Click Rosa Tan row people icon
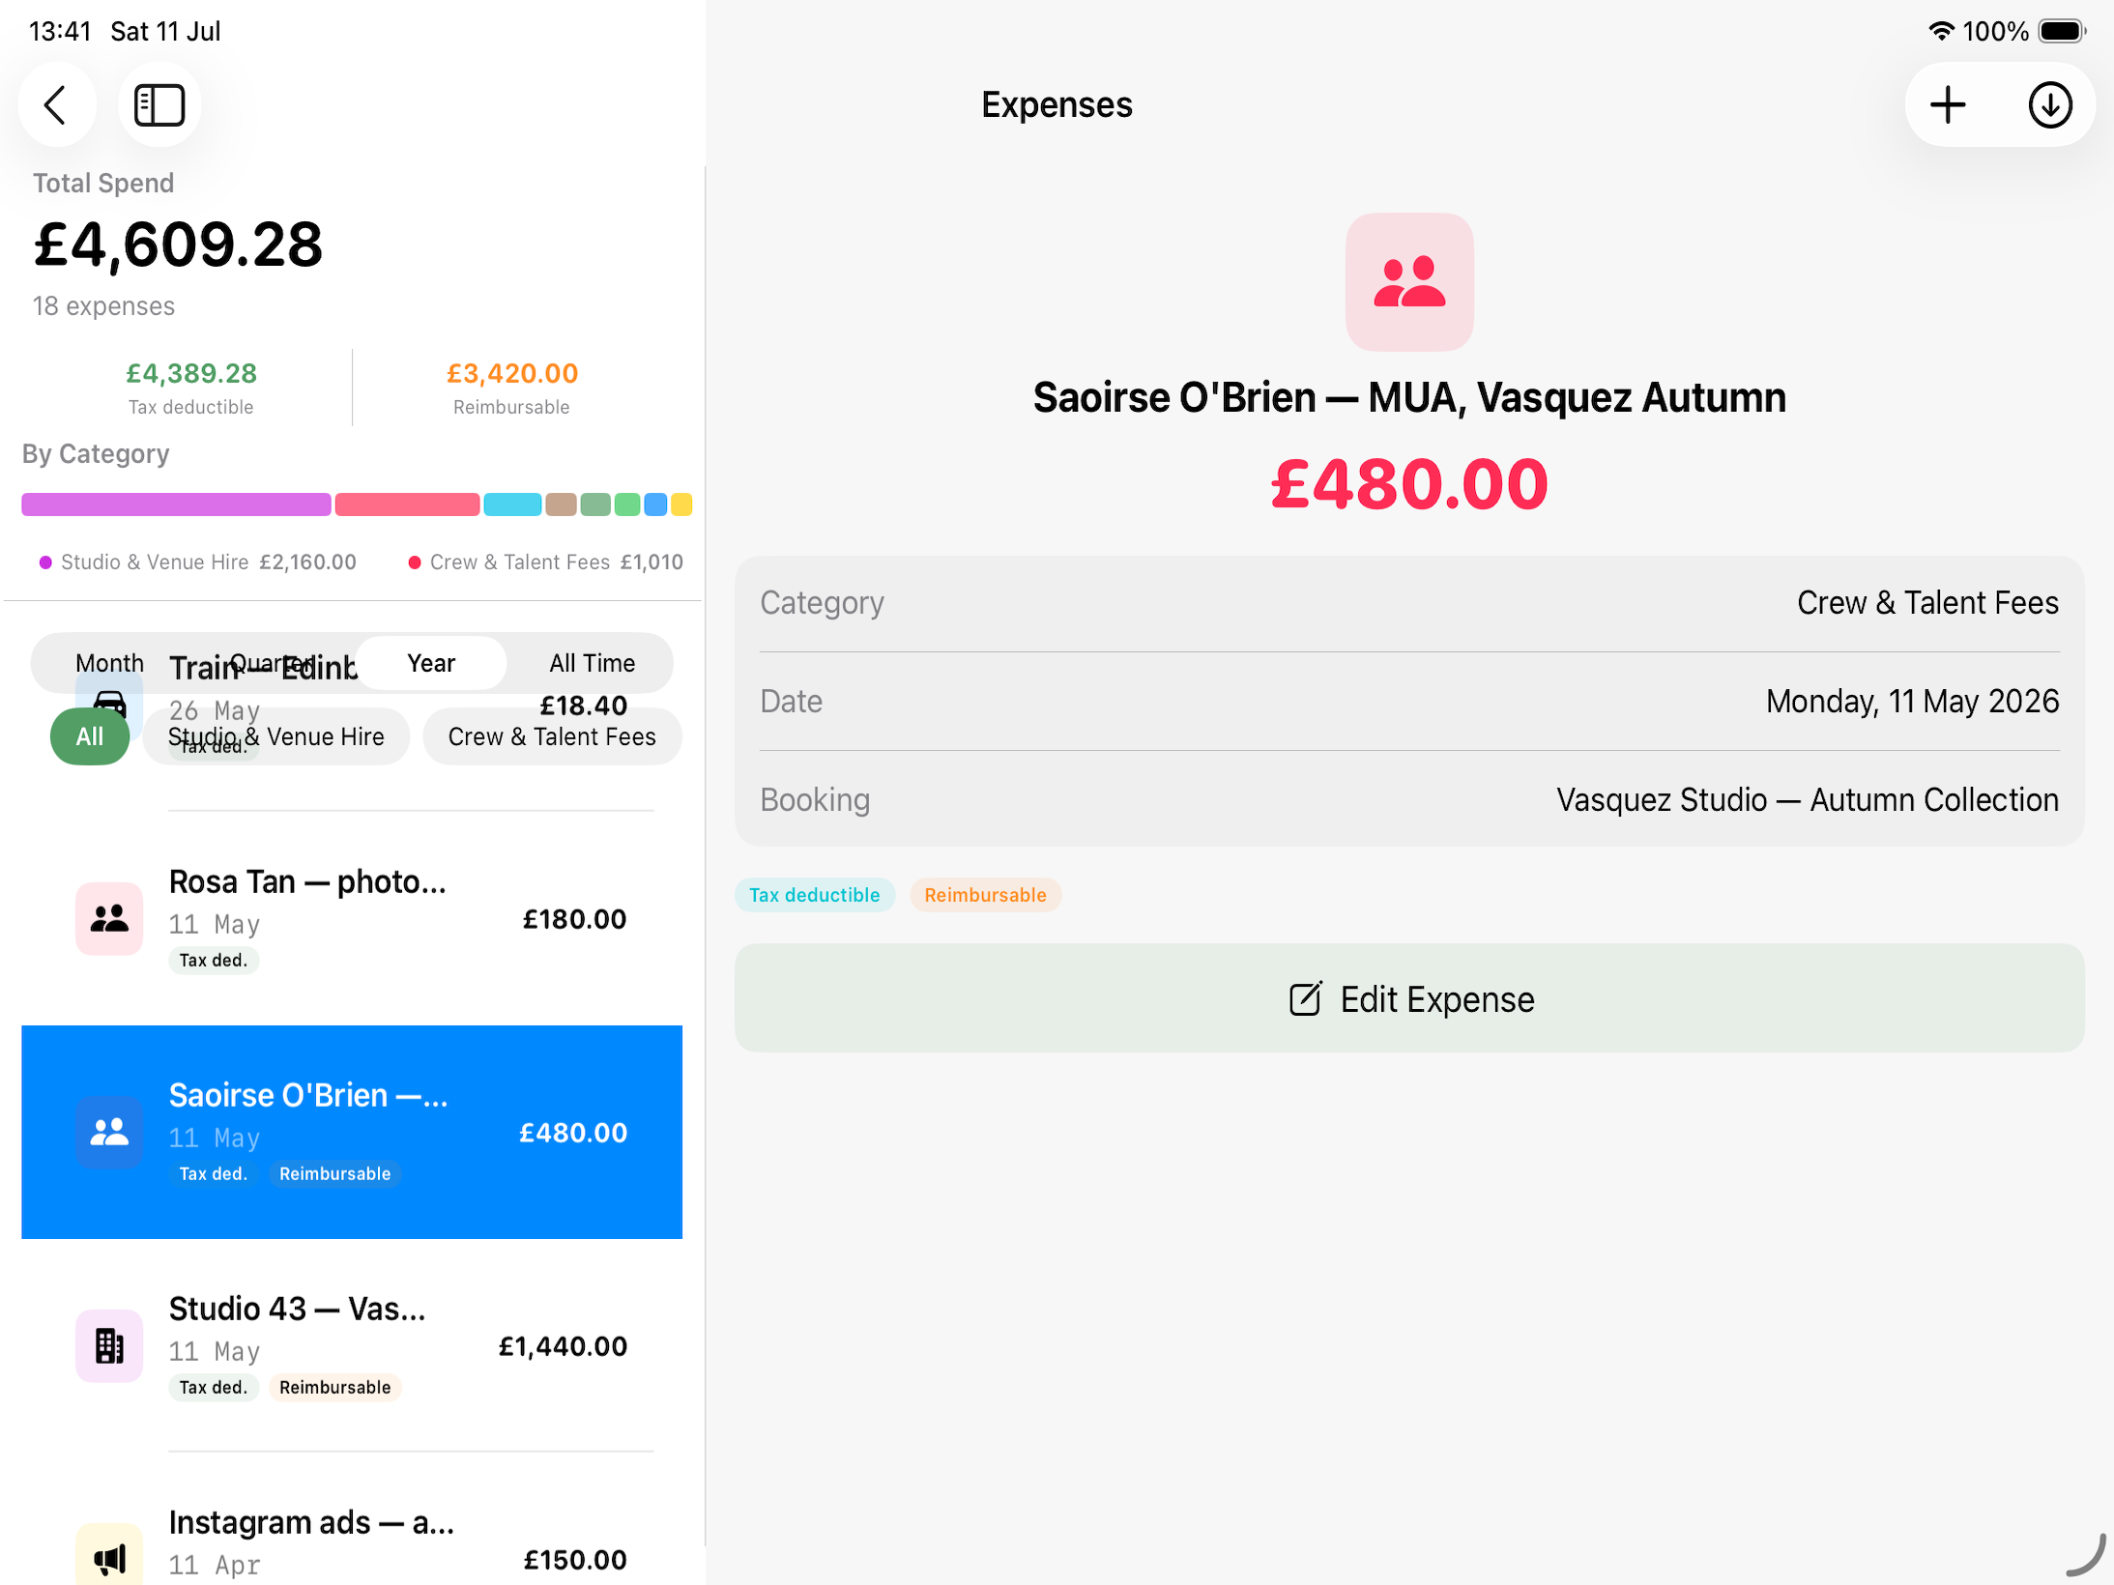Screen dimensions: 2114x1585 (x=109, y=918)
